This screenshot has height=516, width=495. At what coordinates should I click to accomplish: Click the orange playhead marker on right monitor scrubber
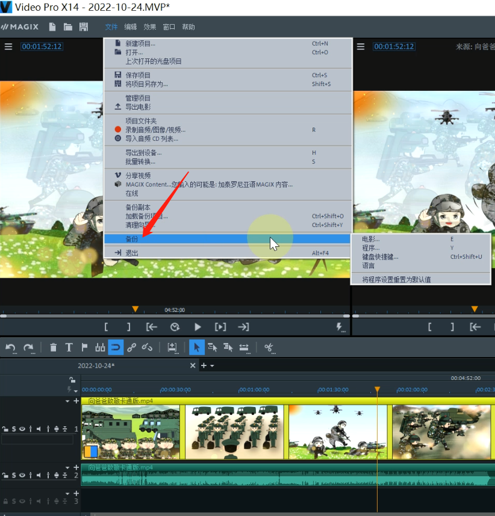[x=475, y=309]
